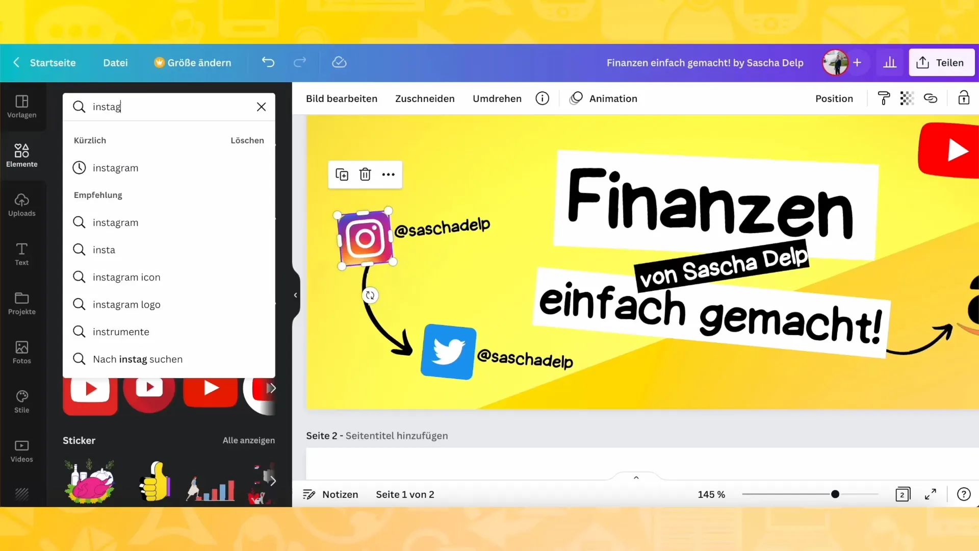Click the Zuschneiden toolbar button
979x551 pixels.
(x=425, y=98)
